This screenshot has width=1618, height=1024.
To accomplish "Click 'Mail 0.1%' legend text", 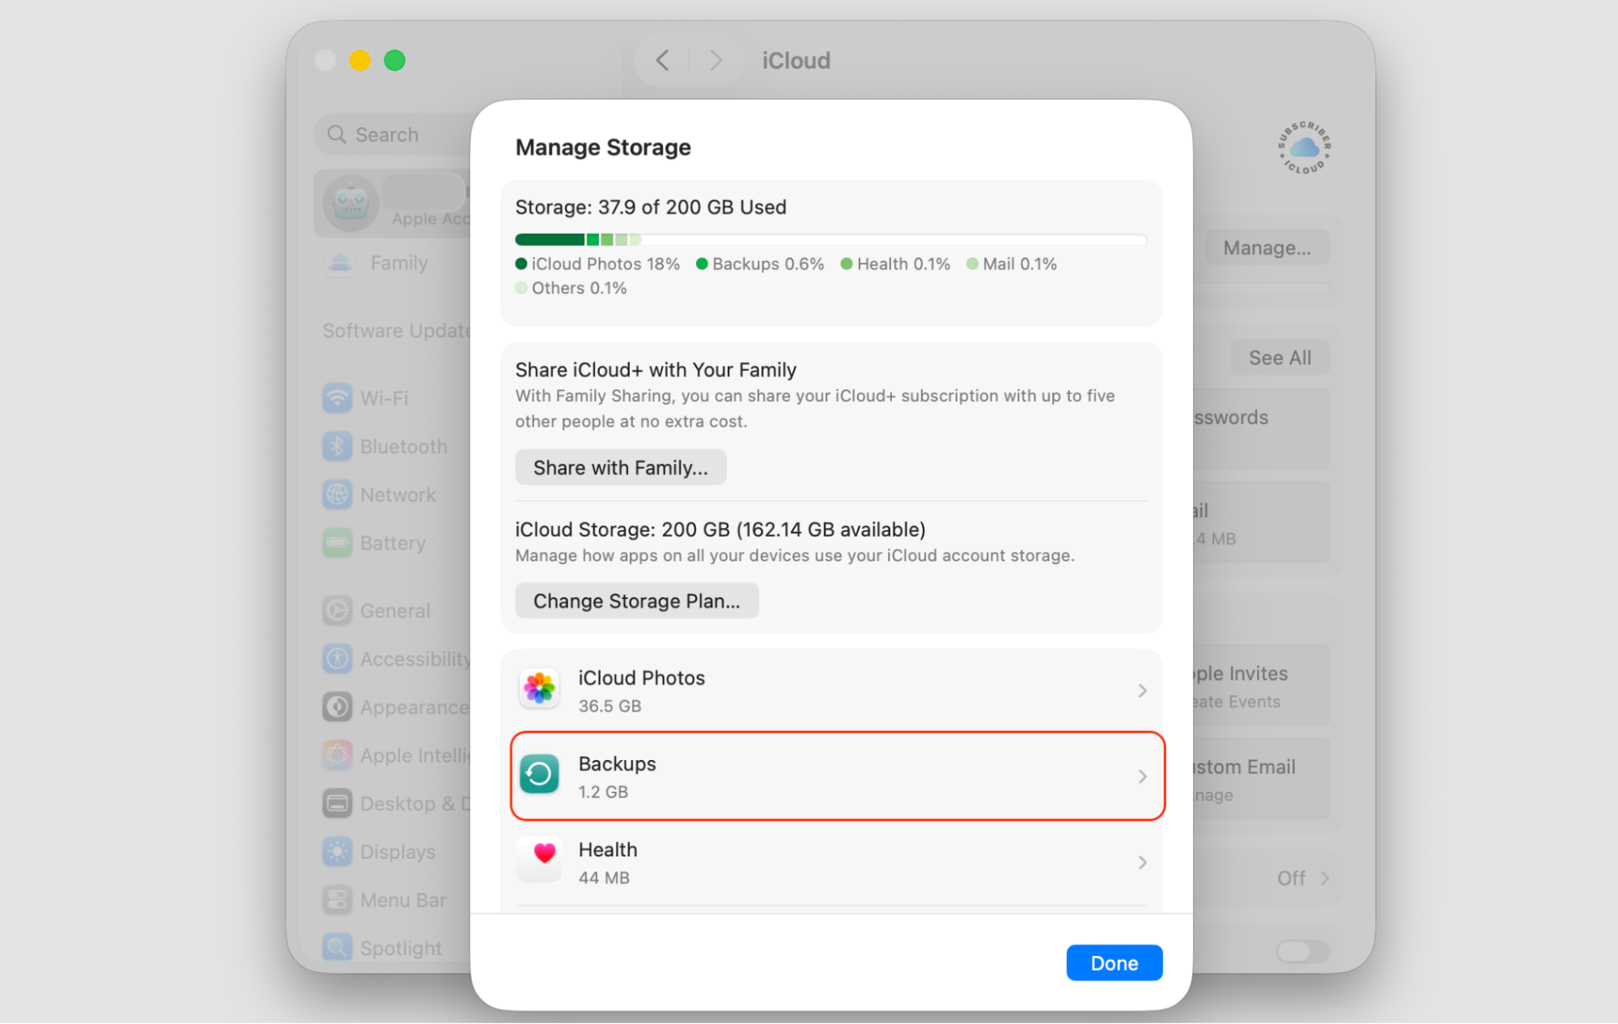I will pos(1020,264).
